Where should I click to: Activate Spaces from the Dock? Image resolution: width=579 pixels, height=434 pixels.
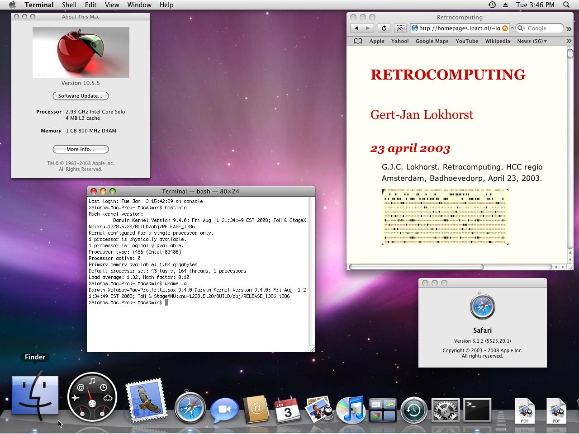click(382, 410)
